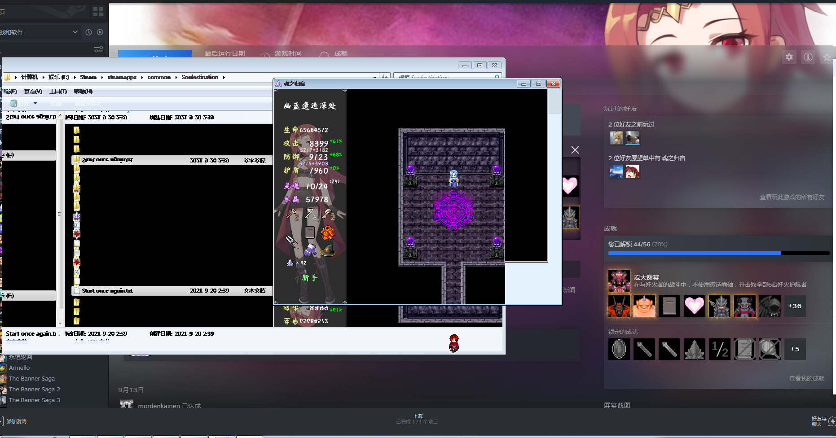This screenshot has height=438, width=836.
Task: Toggle the favorite star for this game
Action: click(x=827, y=57)
